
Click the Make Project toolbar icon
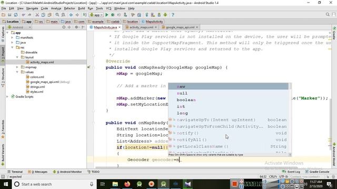pyautogui.click(x=85, y=15)
